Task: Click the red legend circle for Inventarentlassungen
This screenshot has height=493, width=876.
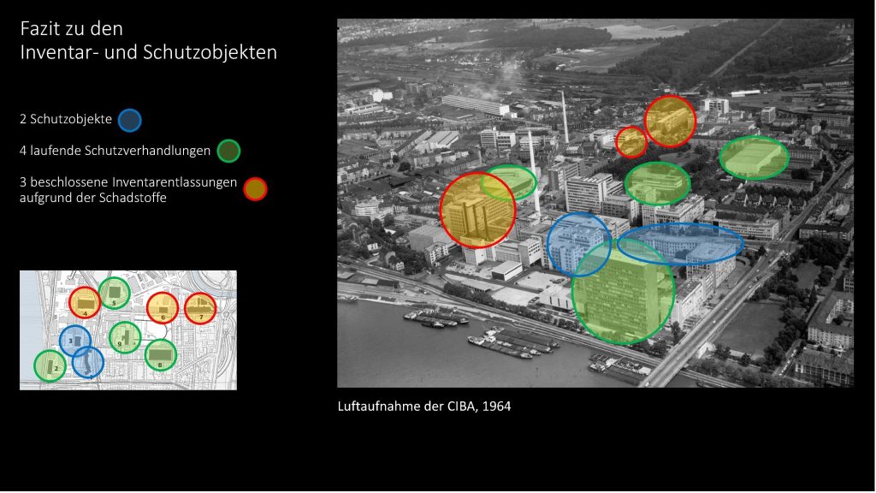Action: click(255, 188)
